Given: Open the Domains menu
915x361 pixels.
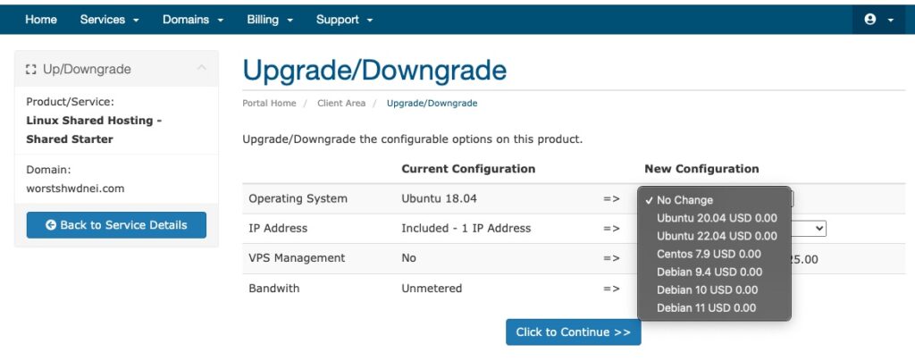Looking at the screenshot, I should pyautogui.click(x=193, y=20).
